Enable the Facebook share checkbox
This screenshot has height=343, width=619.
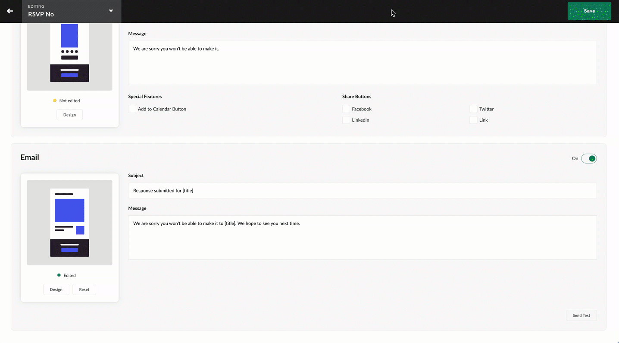tap(346, 109)
